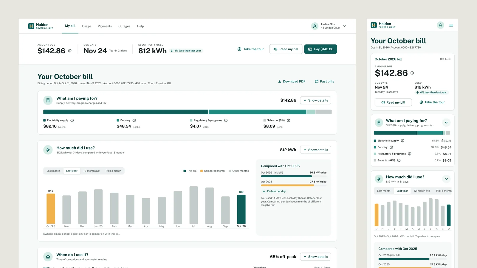The width and height of the screenshot is (477, 268).
Task: Click info icon beside Sales tax (6%) in desktop card
Action: [289, 120]
